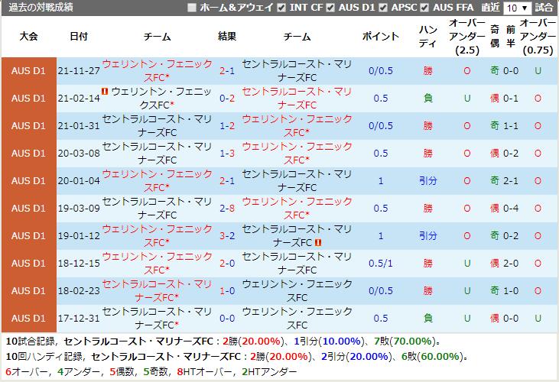Click 0.75 line U in 17-12-31 row

point(538,319)
